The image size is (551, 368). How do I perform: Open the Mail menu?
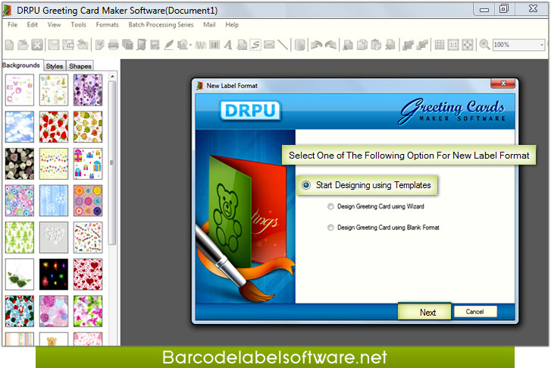pyautogui.click(x=209, y=24)
